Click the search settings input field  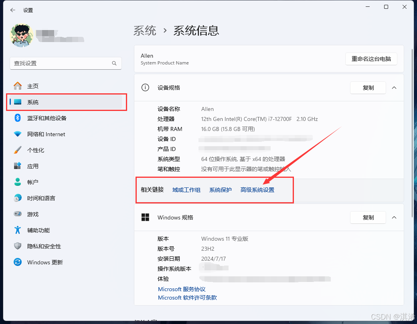coord(66,63)
